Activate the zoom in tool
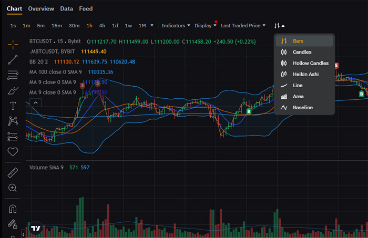This screenshot has width=368, height=238. point(13,188)
